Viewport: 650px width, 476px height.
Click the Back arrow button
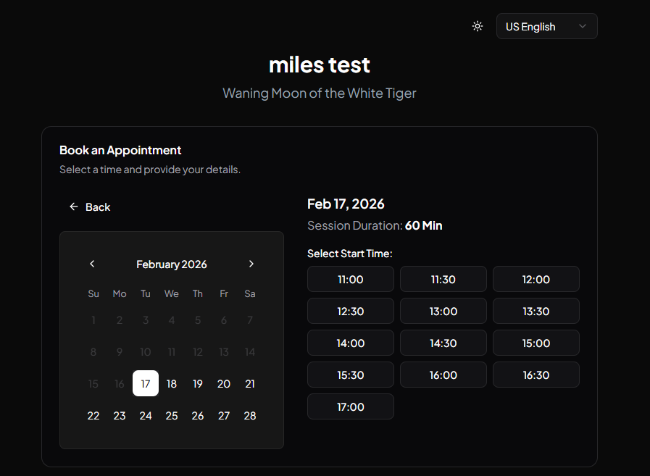click(x=90, y=207)
